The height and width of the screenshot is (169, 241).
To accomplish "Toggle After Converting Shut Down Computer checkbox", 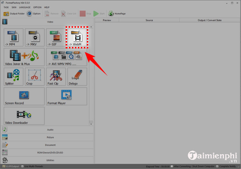I will click(172, 166).
